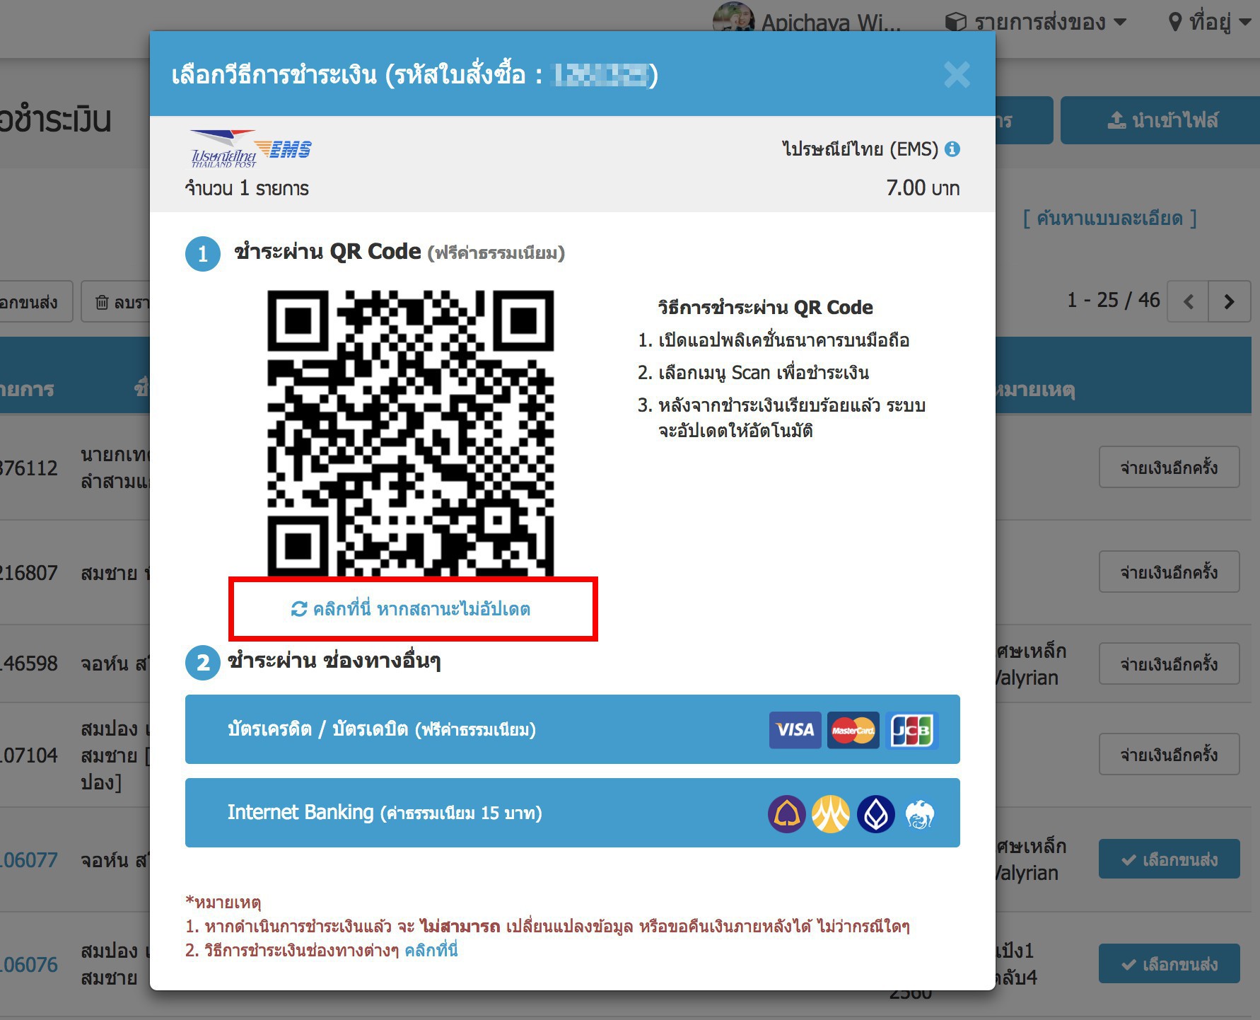Open the คลิกที่นี่ link for payment channel details

click(431, 950)
